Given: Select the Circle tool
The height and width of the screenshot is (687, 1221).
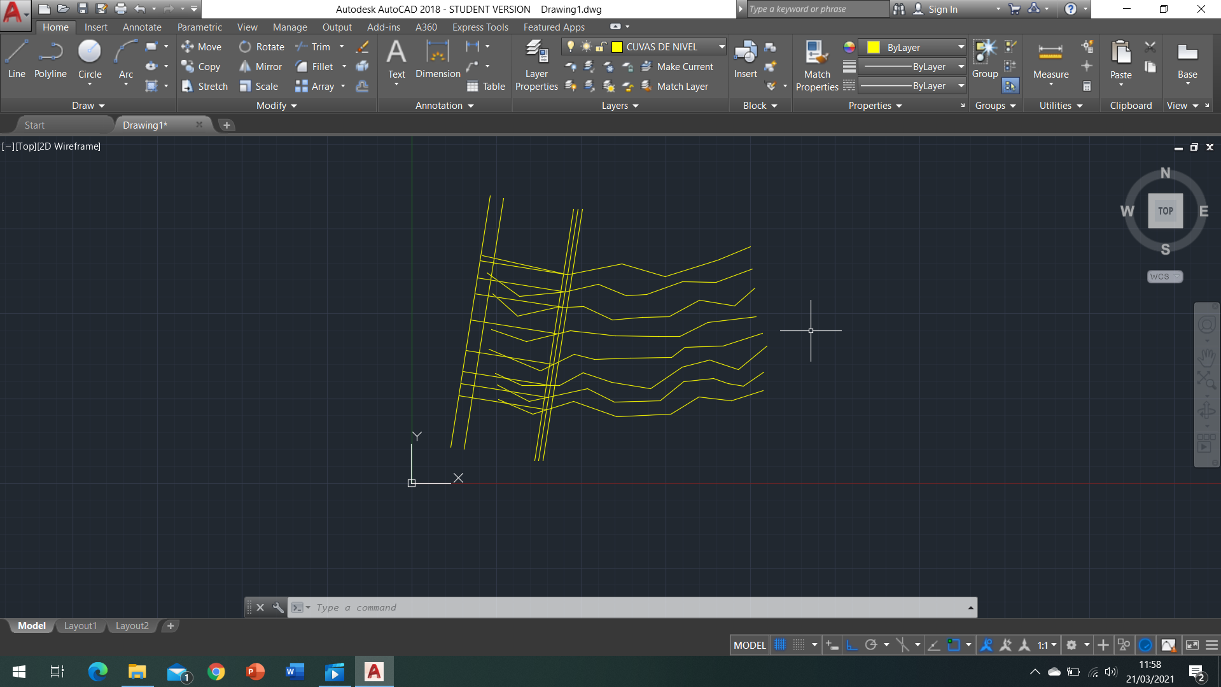Looking at the screenshot, I should click(90, 59).
